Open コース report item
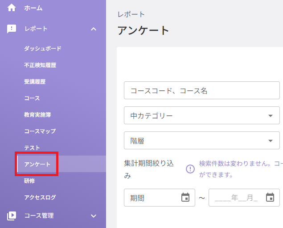Screen dimensions: 283x228 coord(32,98)
